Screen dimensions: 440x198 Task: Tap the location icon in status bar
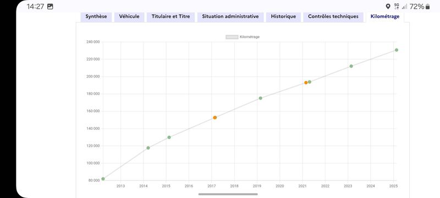click(x=388, y=7)
